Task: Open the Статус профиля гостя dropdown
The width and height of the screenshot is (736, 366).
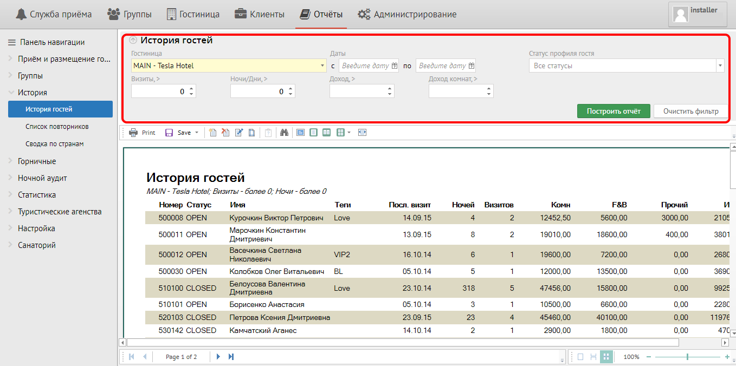Action: [x=720, y=66]
